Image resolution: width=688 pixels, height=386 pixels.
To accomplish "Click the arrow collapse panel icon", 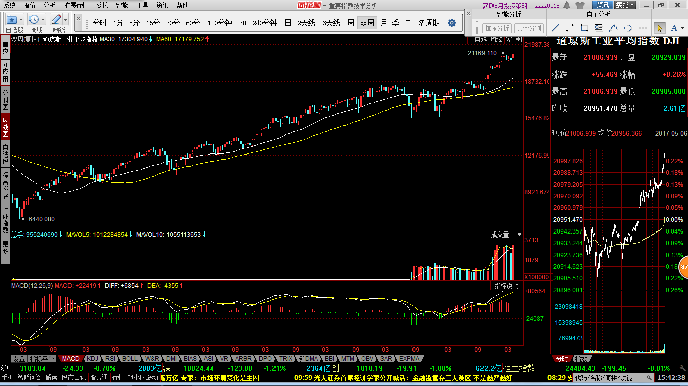I will click(519, 39).
